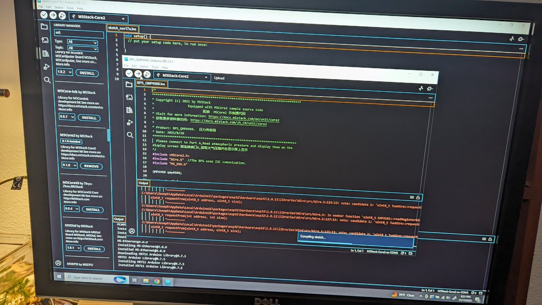Open version 0.0.4 dropdown for M5CoreS3

pos(71,209)
